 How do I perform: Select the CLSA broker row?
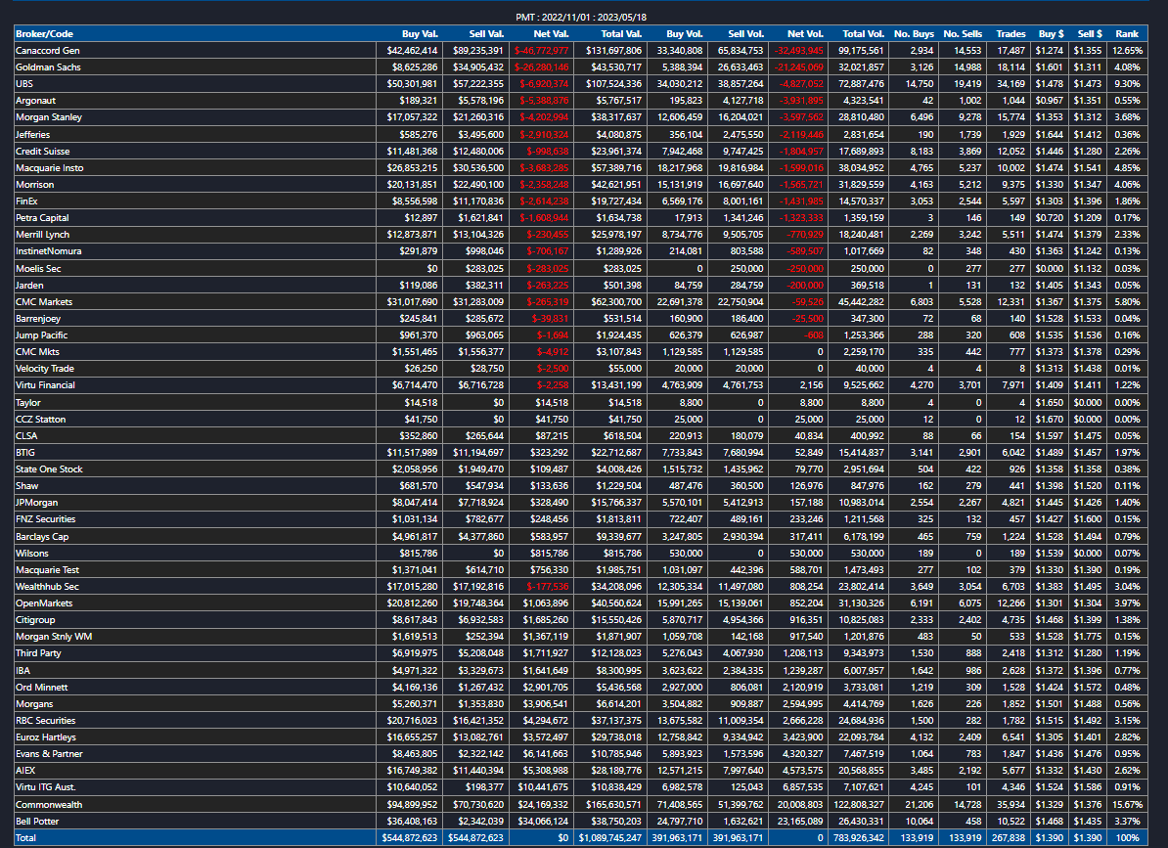coord(581,436)
